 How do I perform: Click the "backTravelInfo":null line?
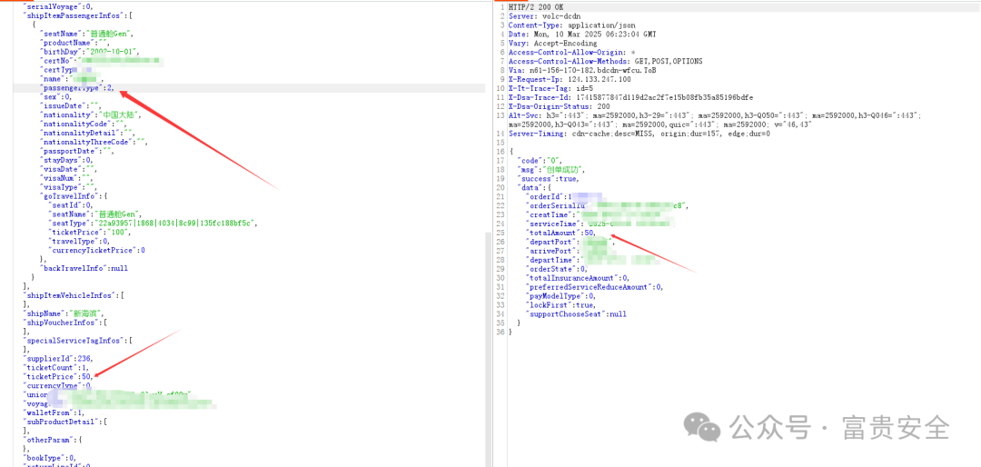(84, 269)
